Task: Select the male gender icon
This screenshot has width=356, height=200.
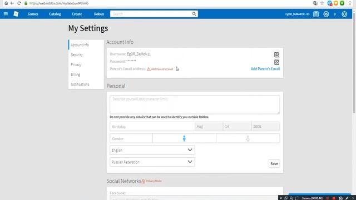Action: (x=184, y=138)
